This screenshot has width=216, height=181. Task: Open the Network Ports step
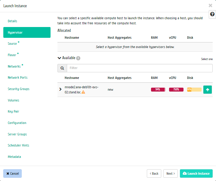[17, 77]
